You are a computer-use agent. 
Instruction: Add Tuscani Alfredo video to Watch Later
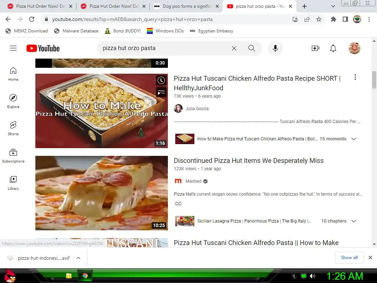[161, 80]
